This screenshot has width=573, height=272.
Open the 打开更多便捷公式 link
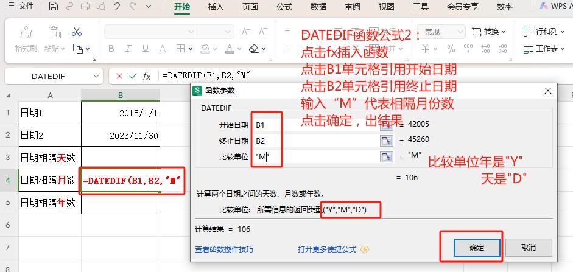[327, 249]
